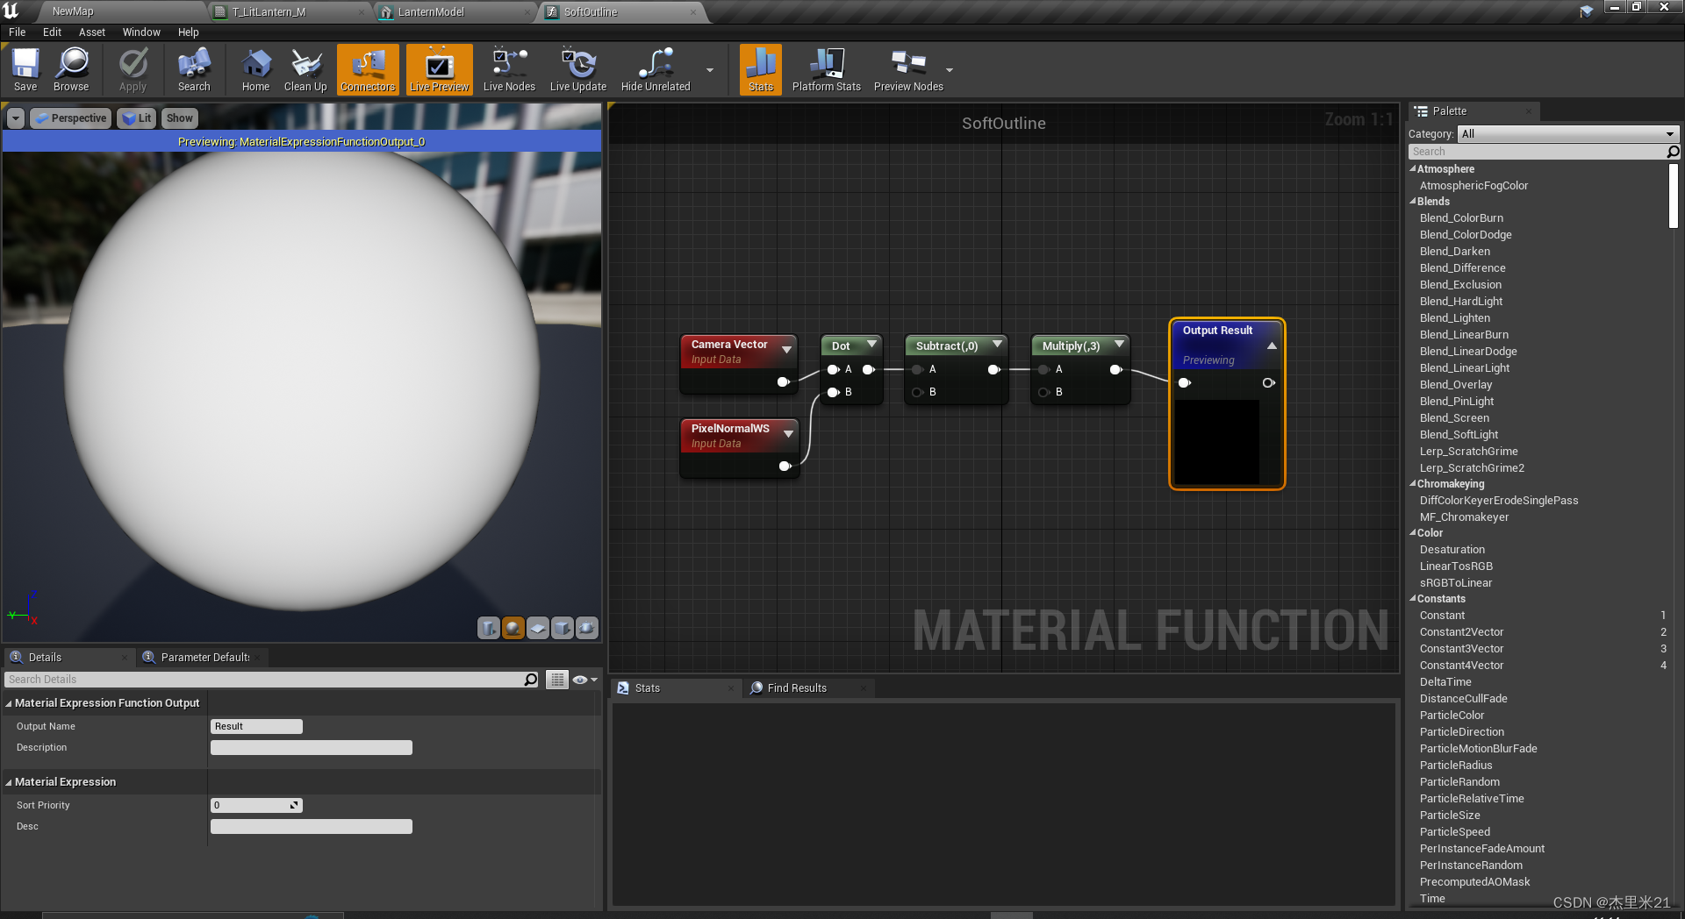The height and width of the screenshot is (919, 1685).
Task: Expand the Multiply node options arrow
Action: (1120, 345)
